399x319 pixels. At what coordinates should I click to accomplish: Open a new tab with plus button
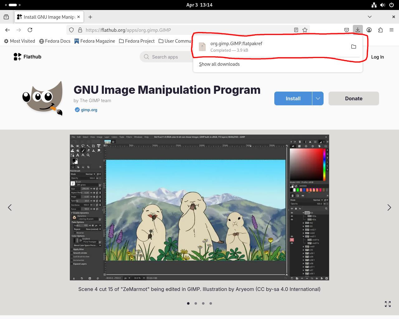tap(90, 17)
